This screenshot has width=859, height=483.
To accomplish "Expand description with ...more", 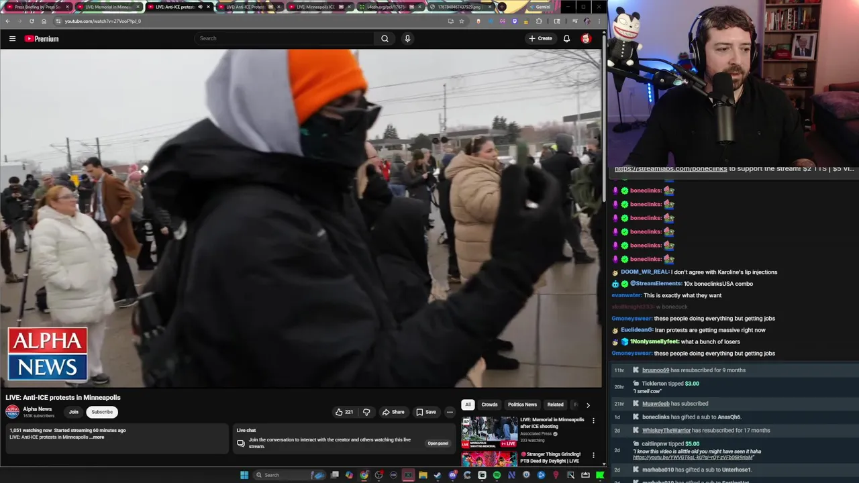I will [97, 437].
